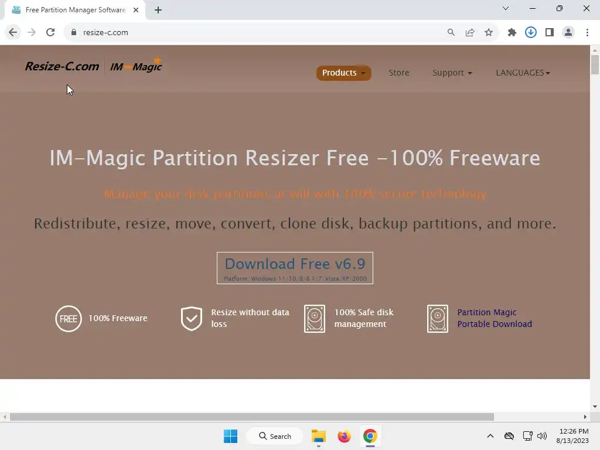
Task: Launch Firefox from the taskbar
Action: coord(344,436)
